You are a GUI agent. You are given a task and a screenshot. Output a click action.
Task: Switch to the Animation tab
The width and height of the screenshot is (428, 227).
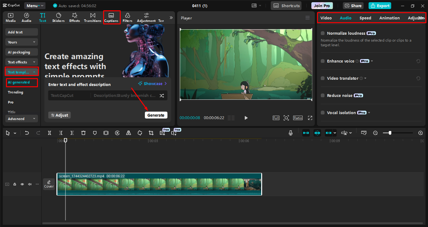(389, 18)
